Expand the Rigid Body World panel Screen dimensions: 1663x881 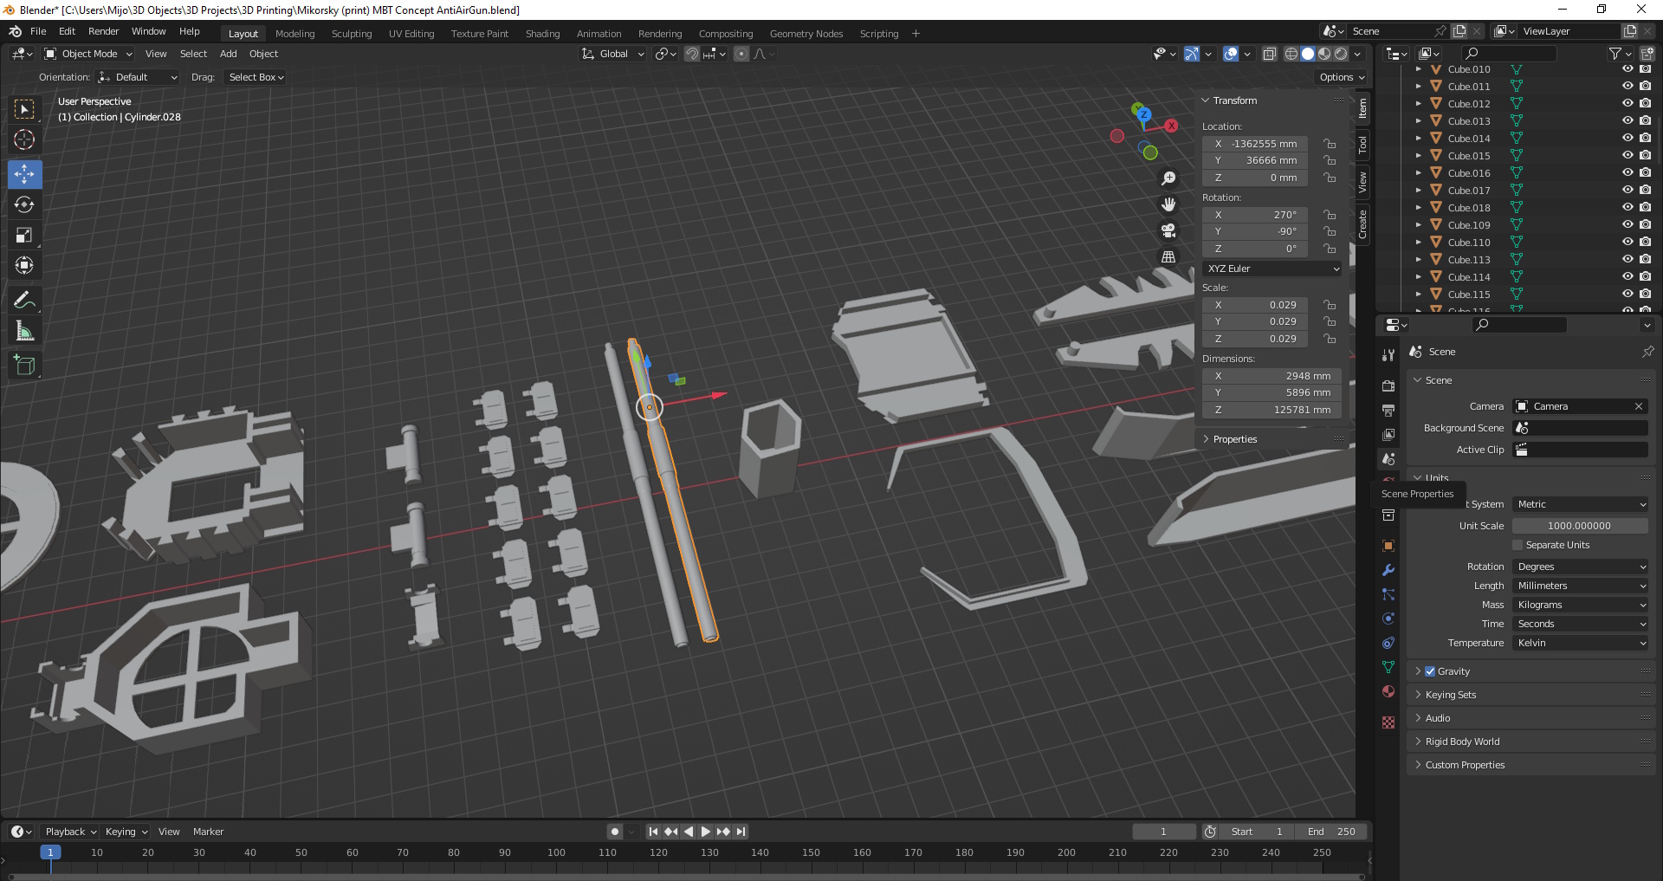(1462, 742)
